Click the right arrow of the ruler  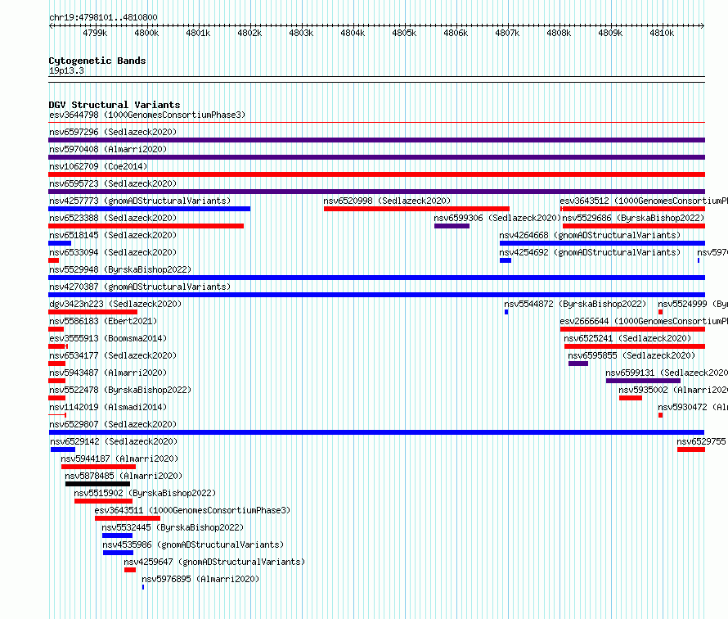703,25
